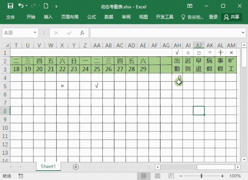Switch to Page Break Preview icon

(x=171, y=176)
